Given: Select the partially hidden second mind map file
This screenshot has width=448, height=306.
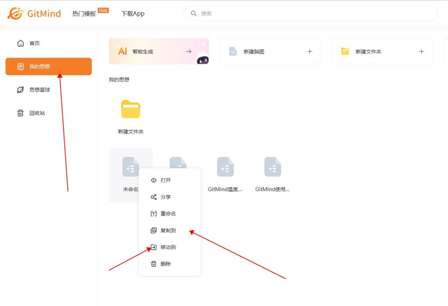Looking at the screenshot, I should coord(178,162).
